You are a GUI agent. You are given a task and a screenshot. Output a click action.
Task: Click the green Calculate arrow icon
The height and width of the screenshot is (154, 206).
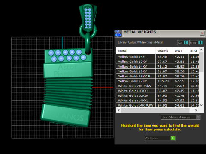[173, 138]
